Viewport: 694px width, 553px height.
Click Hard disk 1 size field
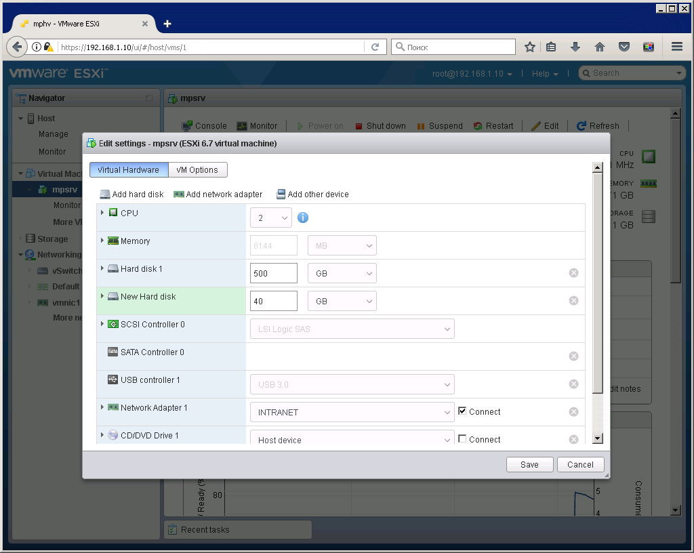pos(274,273)
